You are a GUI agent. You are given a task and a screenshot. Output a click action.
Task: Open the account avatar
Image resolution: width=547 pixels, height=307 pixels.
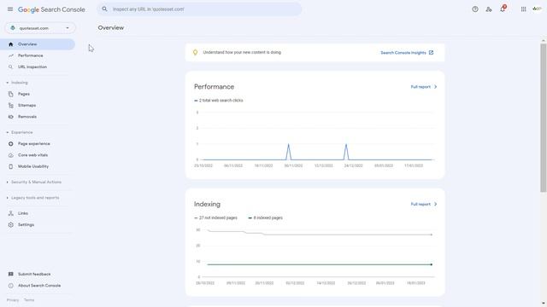tap(538, 9)
